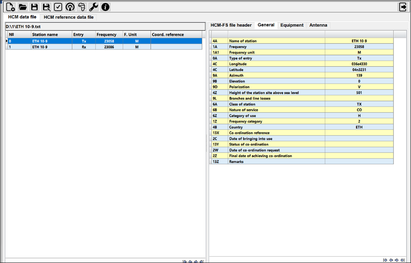Viewport: 411px width, 263px height.
Task: Exit the application via top-right icon
Action: point(402,7)
